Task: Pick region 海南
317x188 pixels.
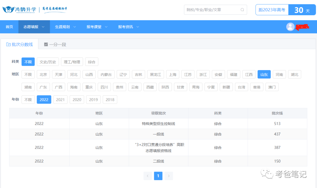Action: tap(74, 87)
